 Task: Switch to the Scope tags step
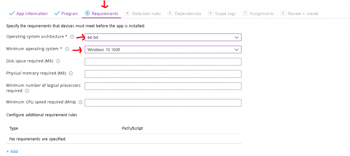point(222,14)
